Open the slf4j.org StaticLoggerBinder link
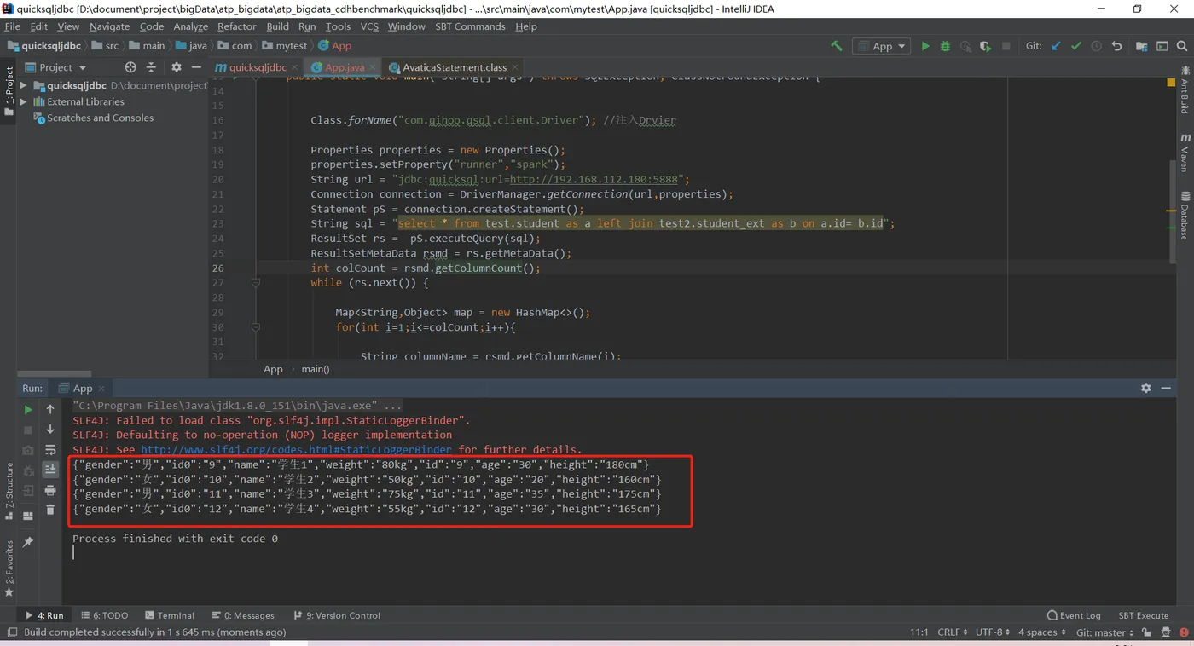 tap(296, 449)
